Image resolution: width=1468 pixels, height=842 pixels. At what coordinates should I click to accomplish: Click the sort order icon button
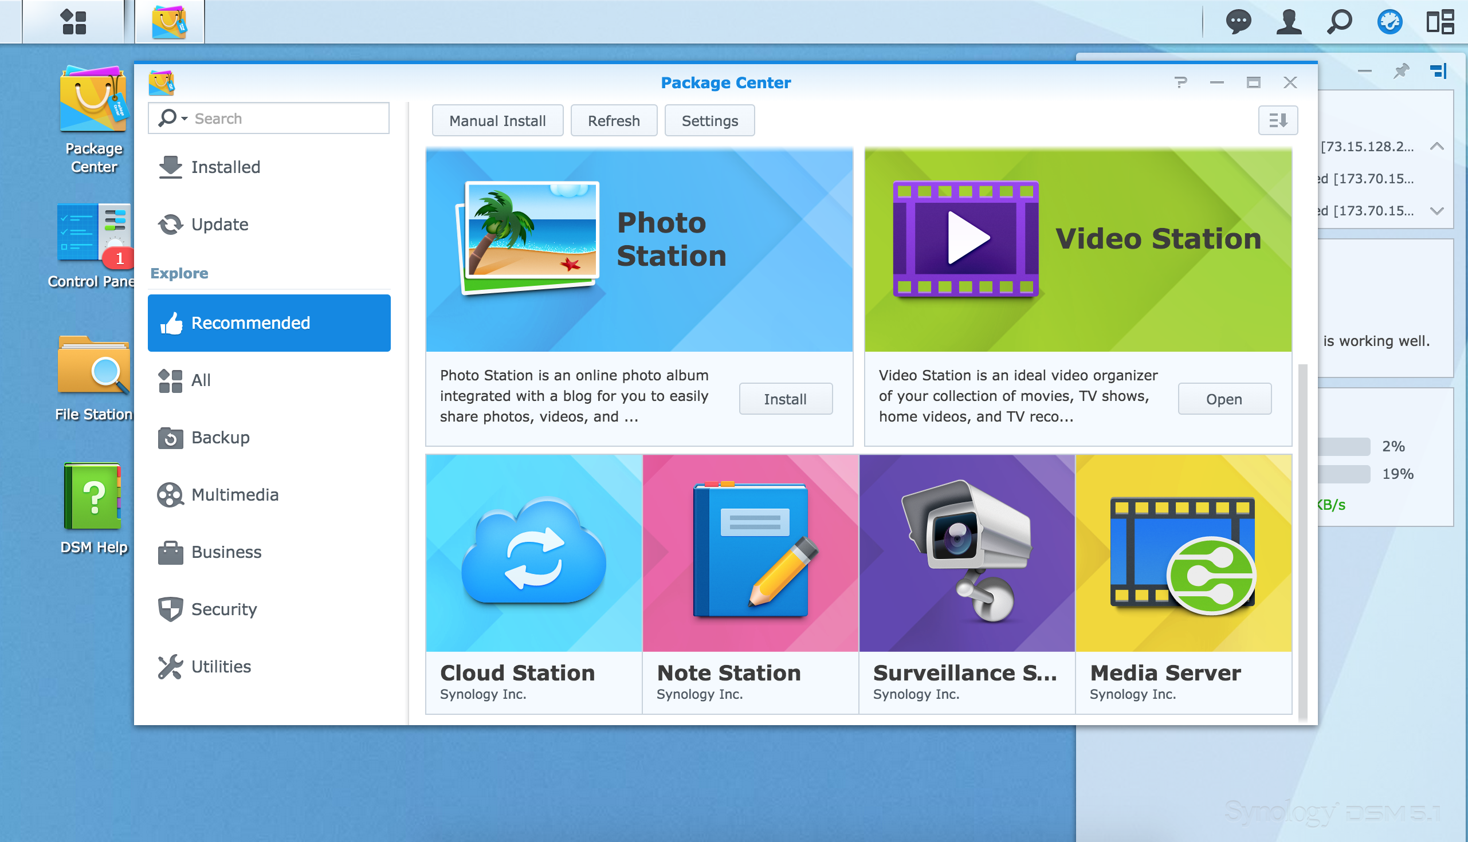[1278, 120]
